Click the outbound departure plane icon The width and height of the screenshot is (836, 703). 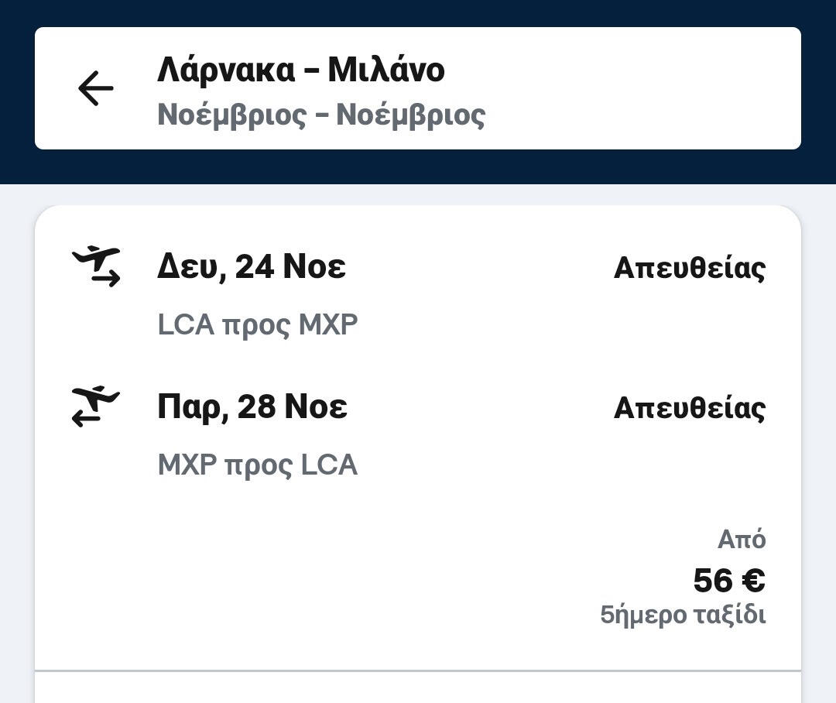point(97,266)
